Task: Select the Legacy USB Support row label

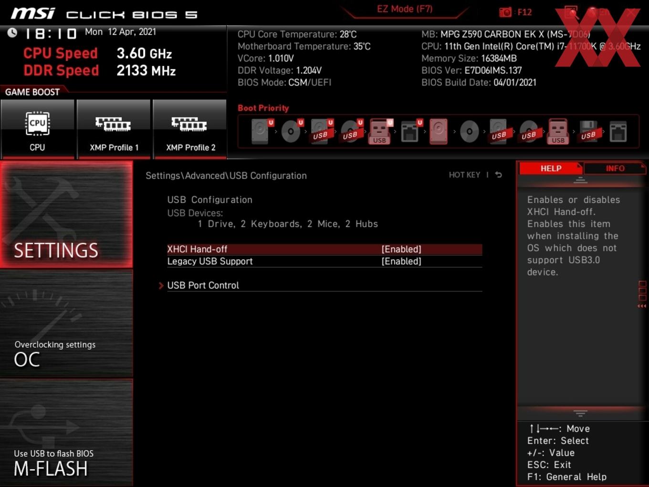Action: 210,261
